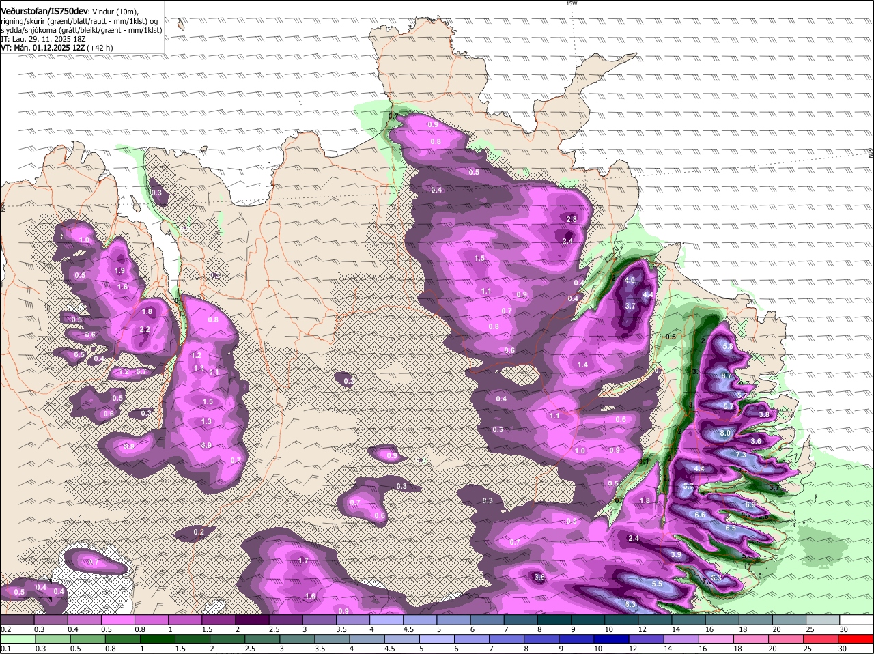Click the 5.8 precipitation value on the map
874x654 pixels.
coord(728,346)
